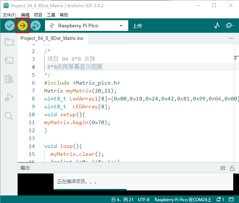Screen dimensions: 239x203
Task: Open the Debug sidebar panel
Action: point(9,98)
